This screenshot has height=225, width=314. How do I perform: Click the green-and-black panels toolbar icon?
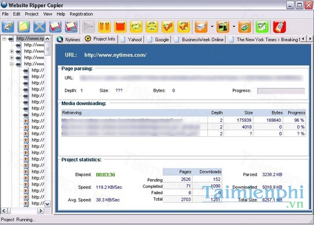click(x=222, y=27)
